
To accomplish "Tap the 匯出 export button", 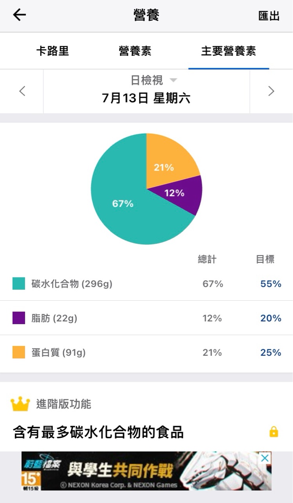I will [x=269, y=16].
